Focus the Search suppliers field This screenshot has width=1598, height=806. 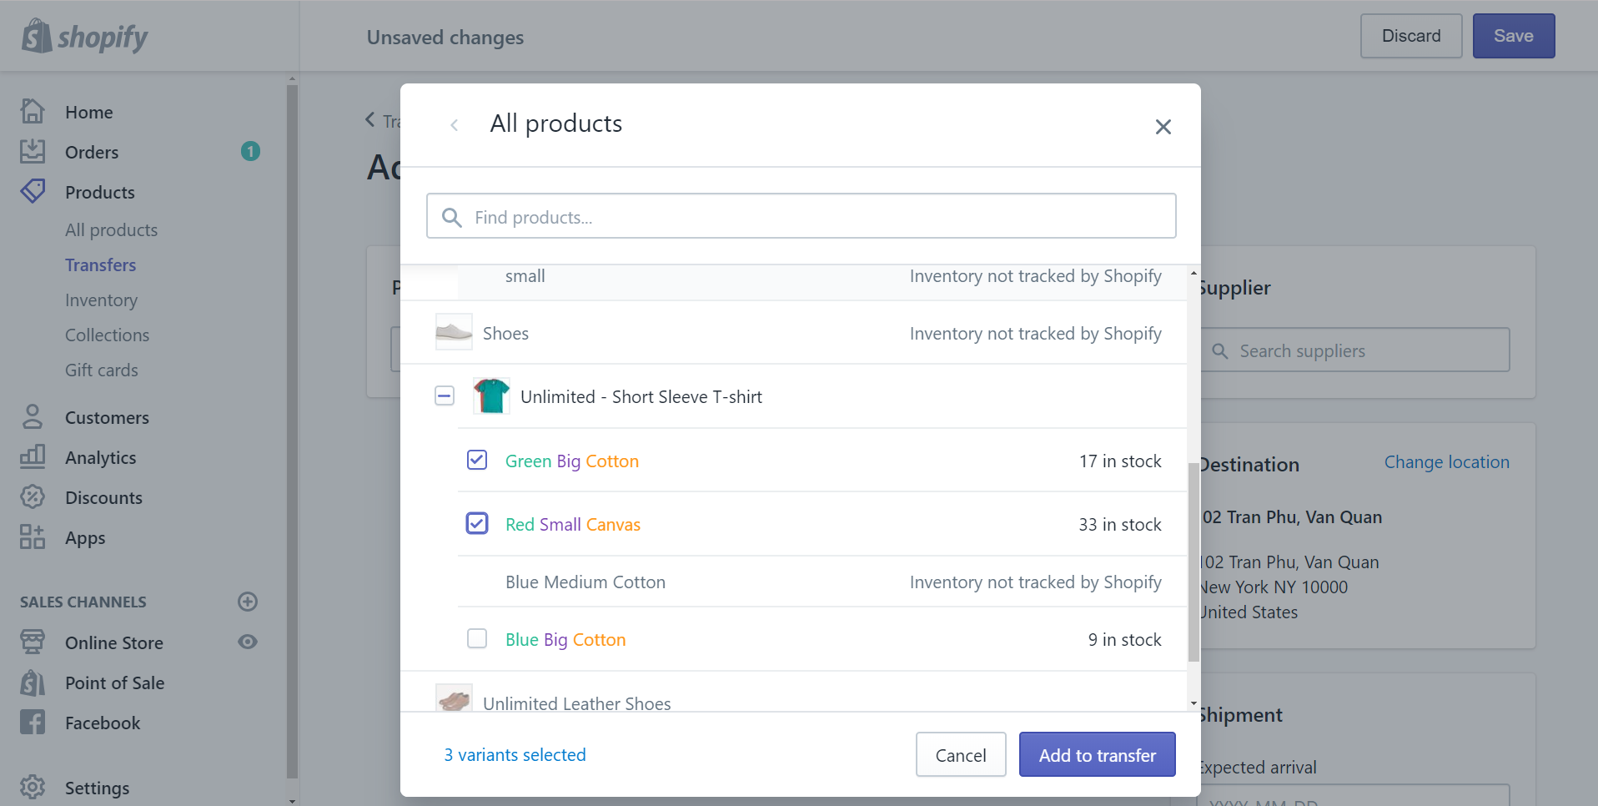1355,350
